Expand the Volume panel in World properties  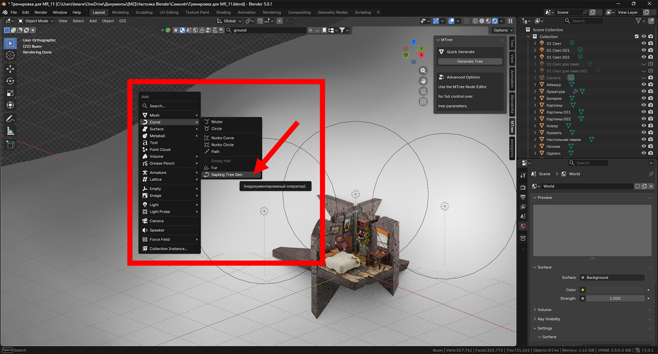(x=544, y=310)
